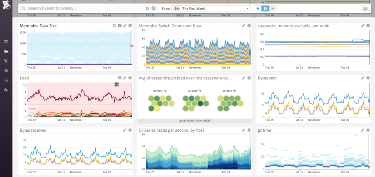This screenshot has width=375, height=177.
Task: Expand Monitors sidebar submenu arrow
Action: pos(10,71)
